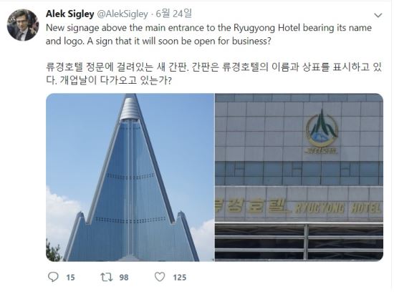The image size is (394, 292).
Task: Open the @AlekSigley handle link
Action: [x=122, y=14]
